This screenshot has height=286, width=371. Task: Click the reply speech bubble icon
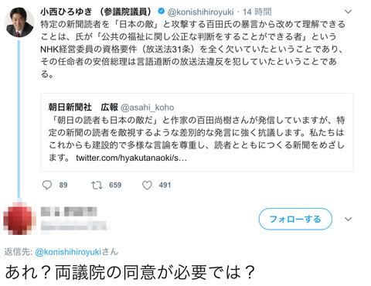point(47,185)
